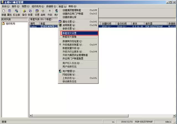Viewport: 177px width, 124px height.
Task: Open the 系统(S) menu
Action: coord(6,6)
